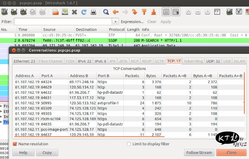Screen dimensions: 249x159
Task: Jump to last packet down arrow
Action: pos(153,12)
